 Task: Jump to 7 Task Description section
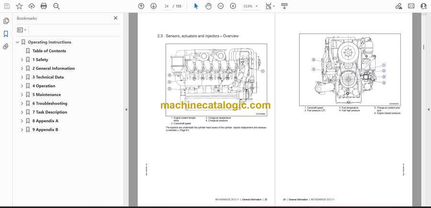click(50, 112)
